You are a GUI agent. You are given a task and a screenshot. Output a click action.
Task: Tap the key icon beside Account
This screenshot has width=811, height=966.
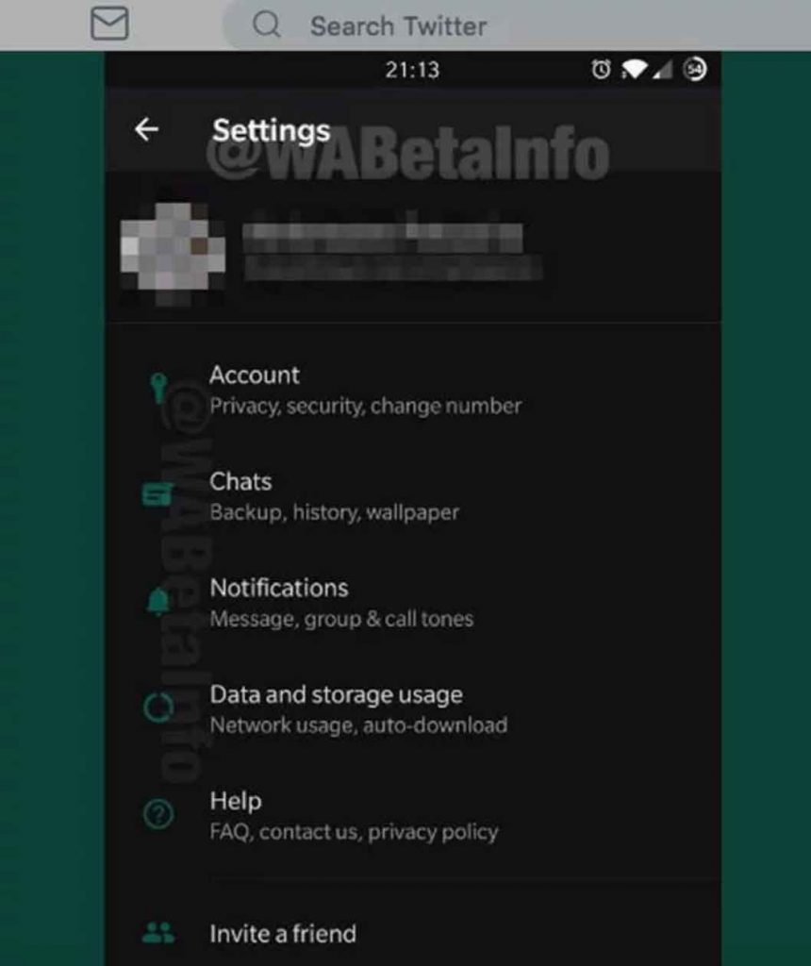point(158,388)
